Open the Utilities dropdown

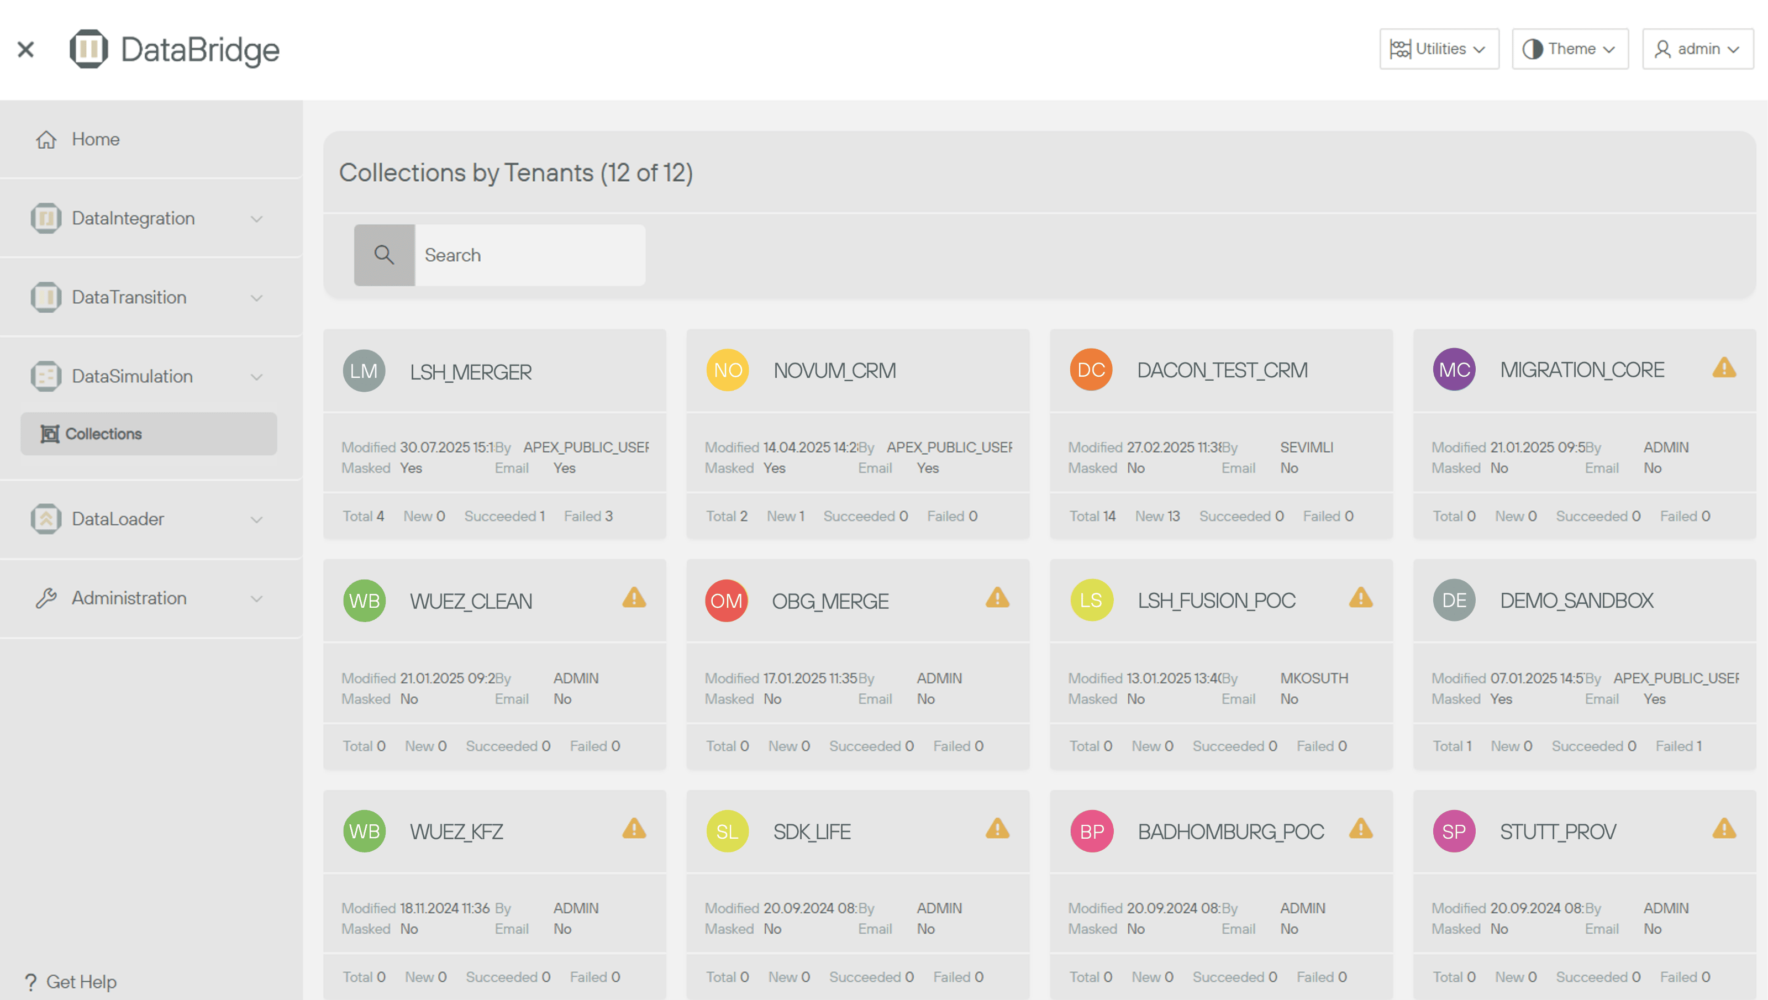1438,49
